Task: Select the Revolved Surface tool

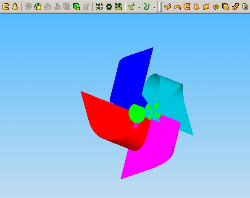Action: [177, 7]
